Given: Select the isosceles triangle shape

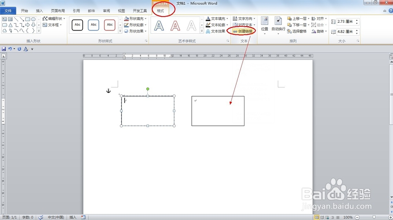Looking at the screenshot, I should 10,25.
